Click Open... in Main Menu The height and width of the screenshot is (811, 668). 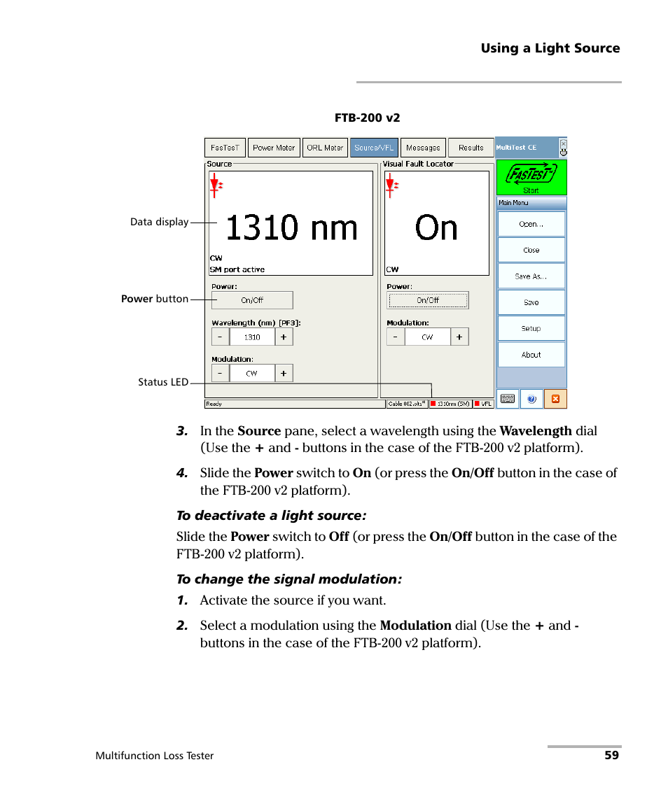pyautogui.click(x=531, y=224)
